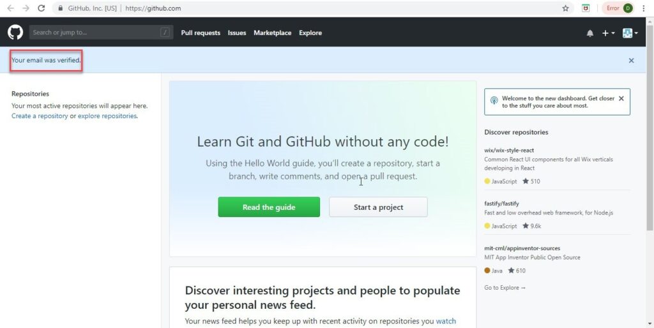654x328 pixels.
Task: Go to Marketplace
Action: [x=272, y=33]
